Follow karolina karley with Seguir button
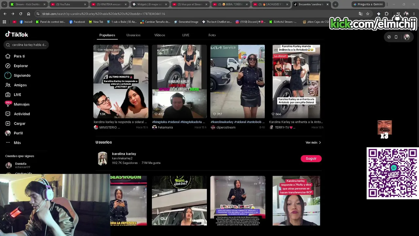Screen dimensions: 419x236 (x=311, y=158)
